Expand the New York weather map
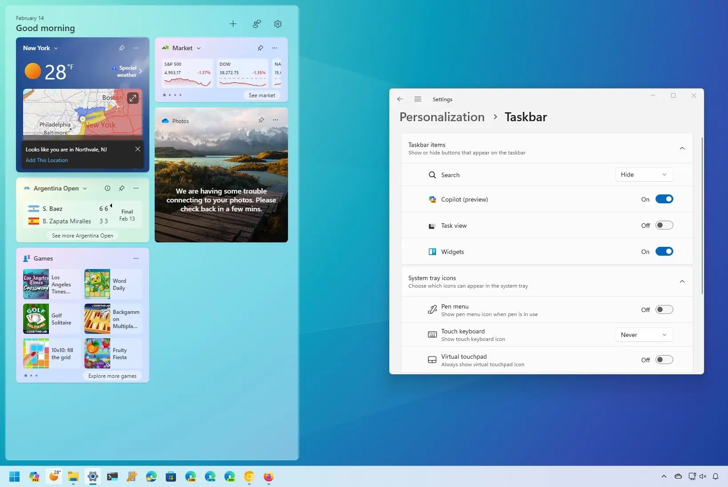 tap(133, 98)
